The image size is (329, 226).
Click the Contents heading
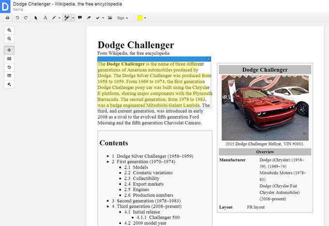[114, 143]
